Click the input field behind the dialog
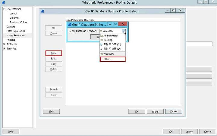Viewport: 217px width, 136px height. point(199,44)
